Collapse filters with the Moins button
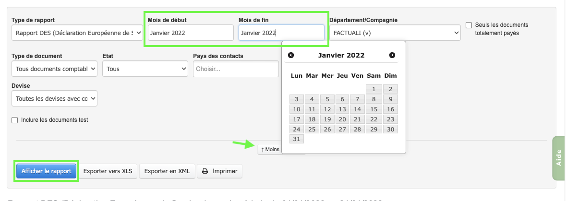This screenshot has height=201, width=566. [270, 150]
